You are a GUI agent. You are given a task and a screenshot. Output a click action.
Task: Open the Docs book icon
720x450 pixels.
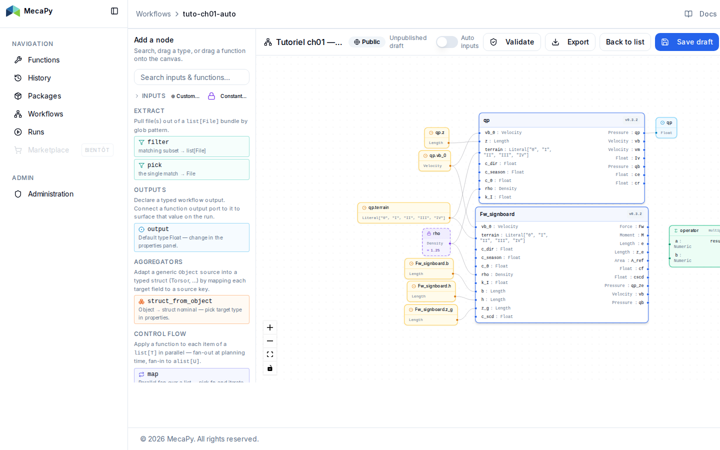[x=688, y=14]
